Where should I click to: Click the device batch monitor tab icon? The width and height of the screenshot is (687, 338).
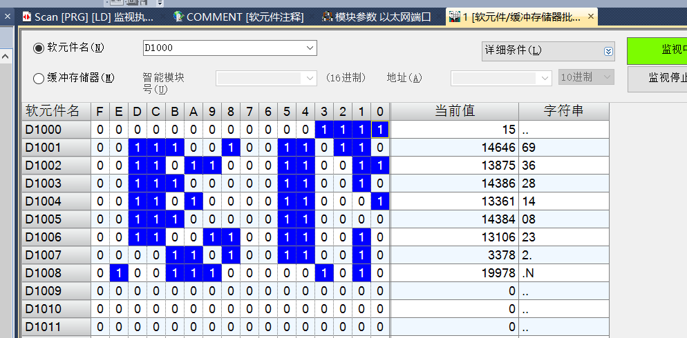(454, 17)
